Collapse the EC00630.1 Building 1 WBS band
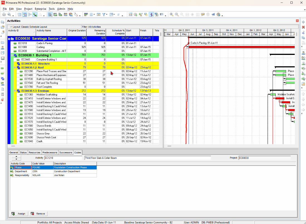Image resolution: width=306 pixels, height=224 pixels. (x=12, y=55)
